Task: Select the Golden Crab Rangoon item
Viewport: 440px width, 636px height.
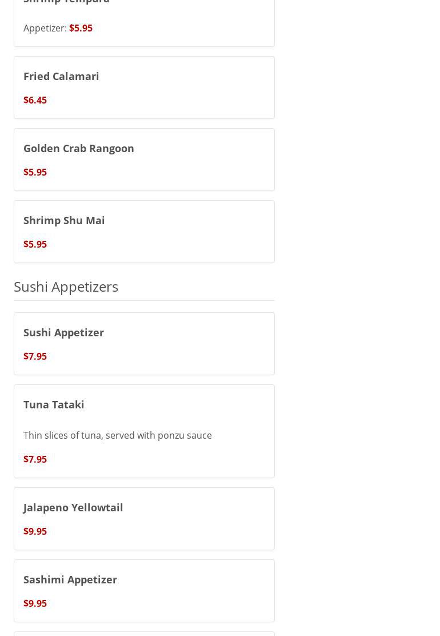Action: (x=79, y=148)
